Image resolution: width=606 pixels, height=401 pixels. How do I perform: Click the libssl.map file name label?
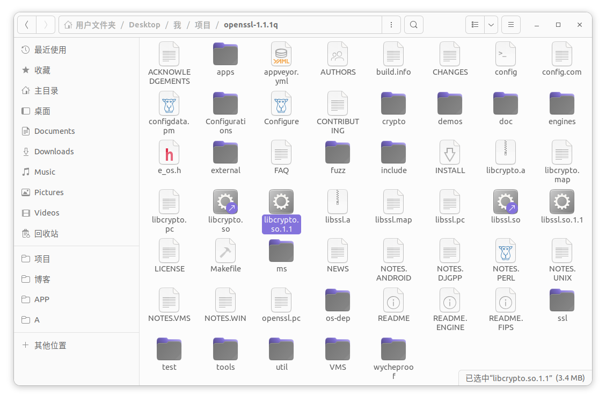393,220
